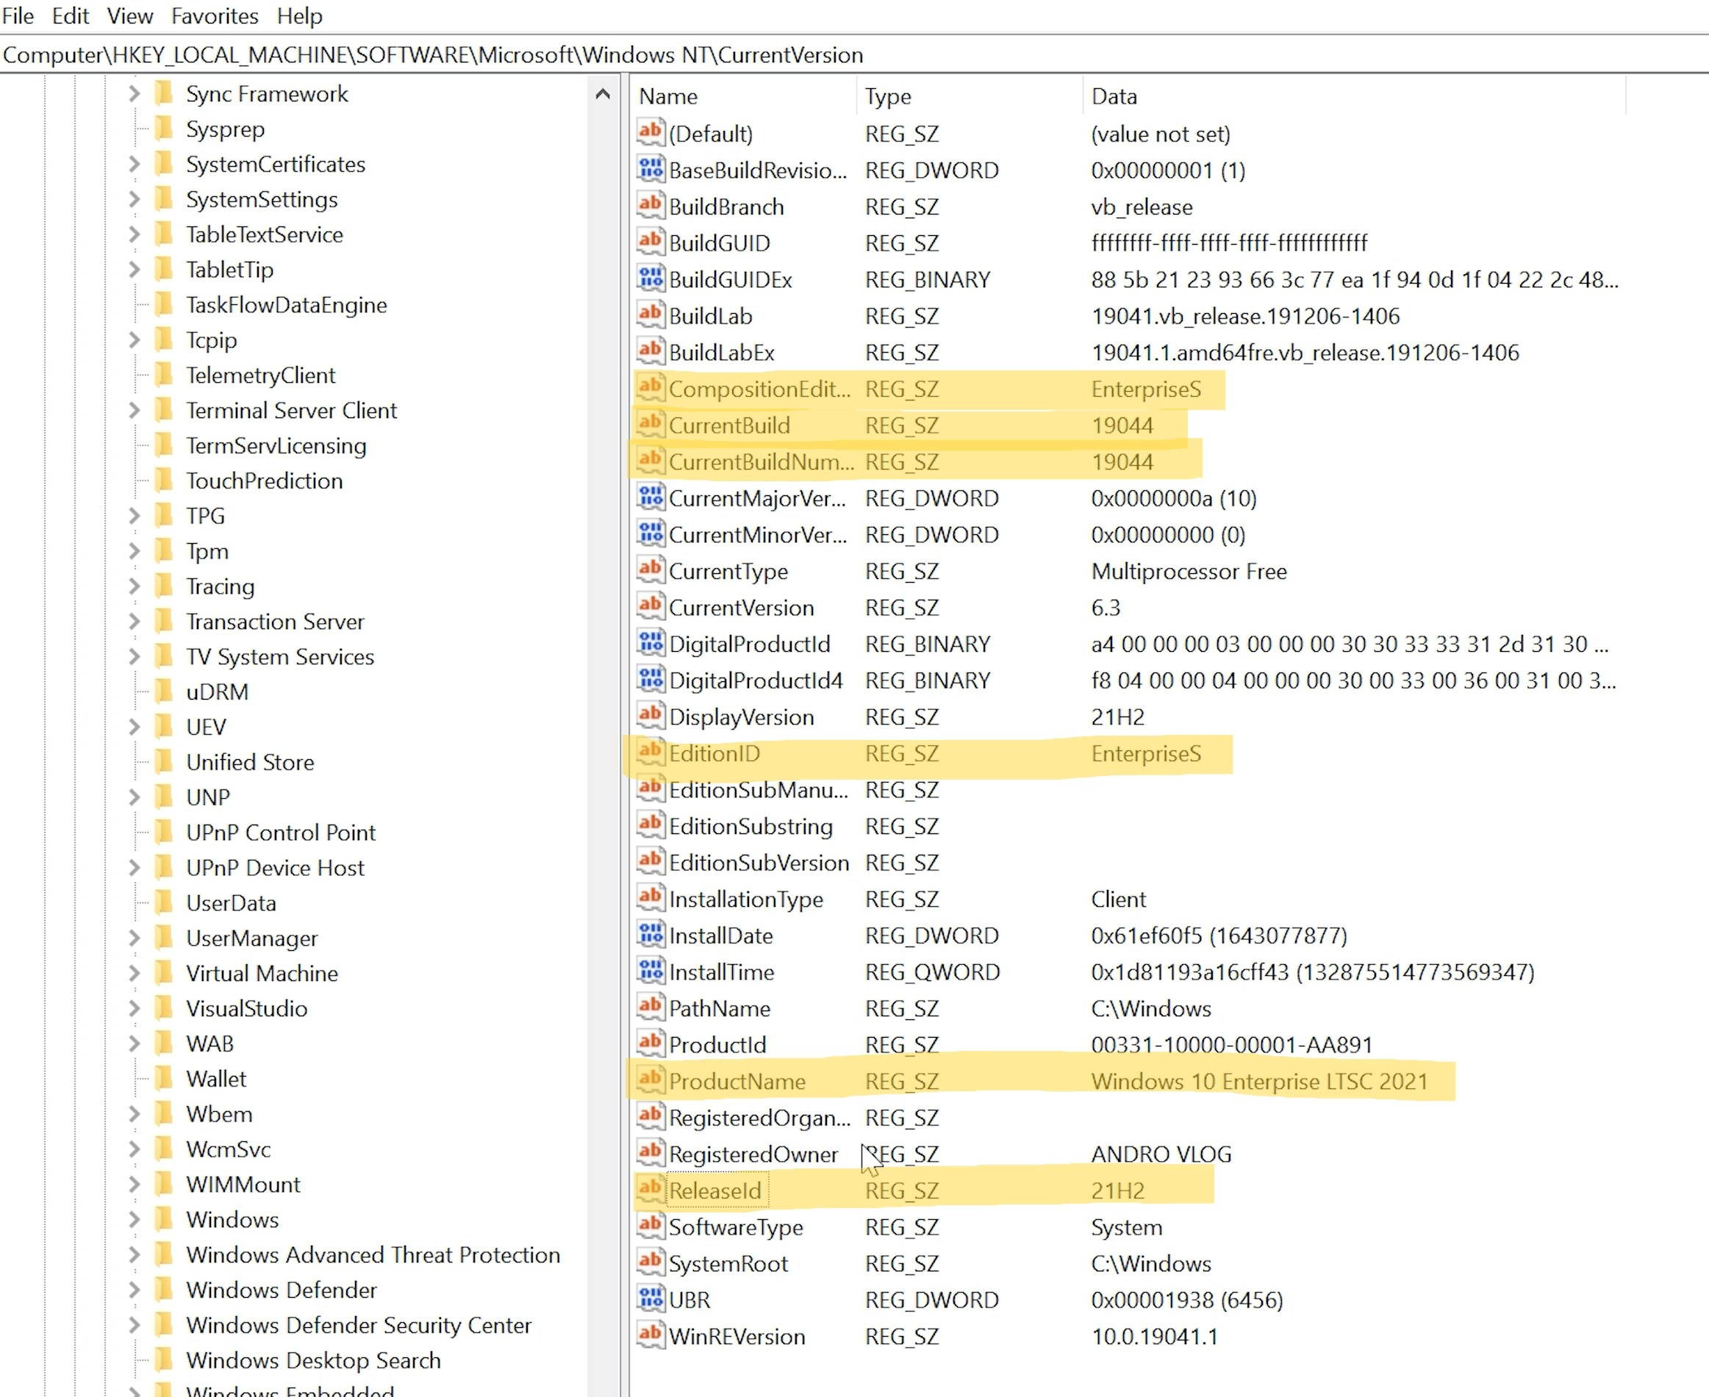
Task: Click the BuildGUIDEx binary value icon
Action: pos(650,279)
